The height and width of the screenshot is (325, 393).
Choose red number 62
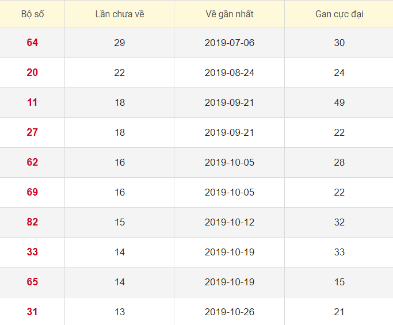[x=32, y=162]
